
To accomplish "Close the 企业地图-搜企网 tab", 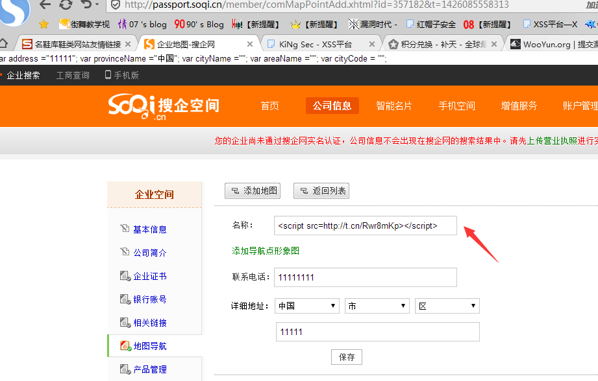I will 250,44.
